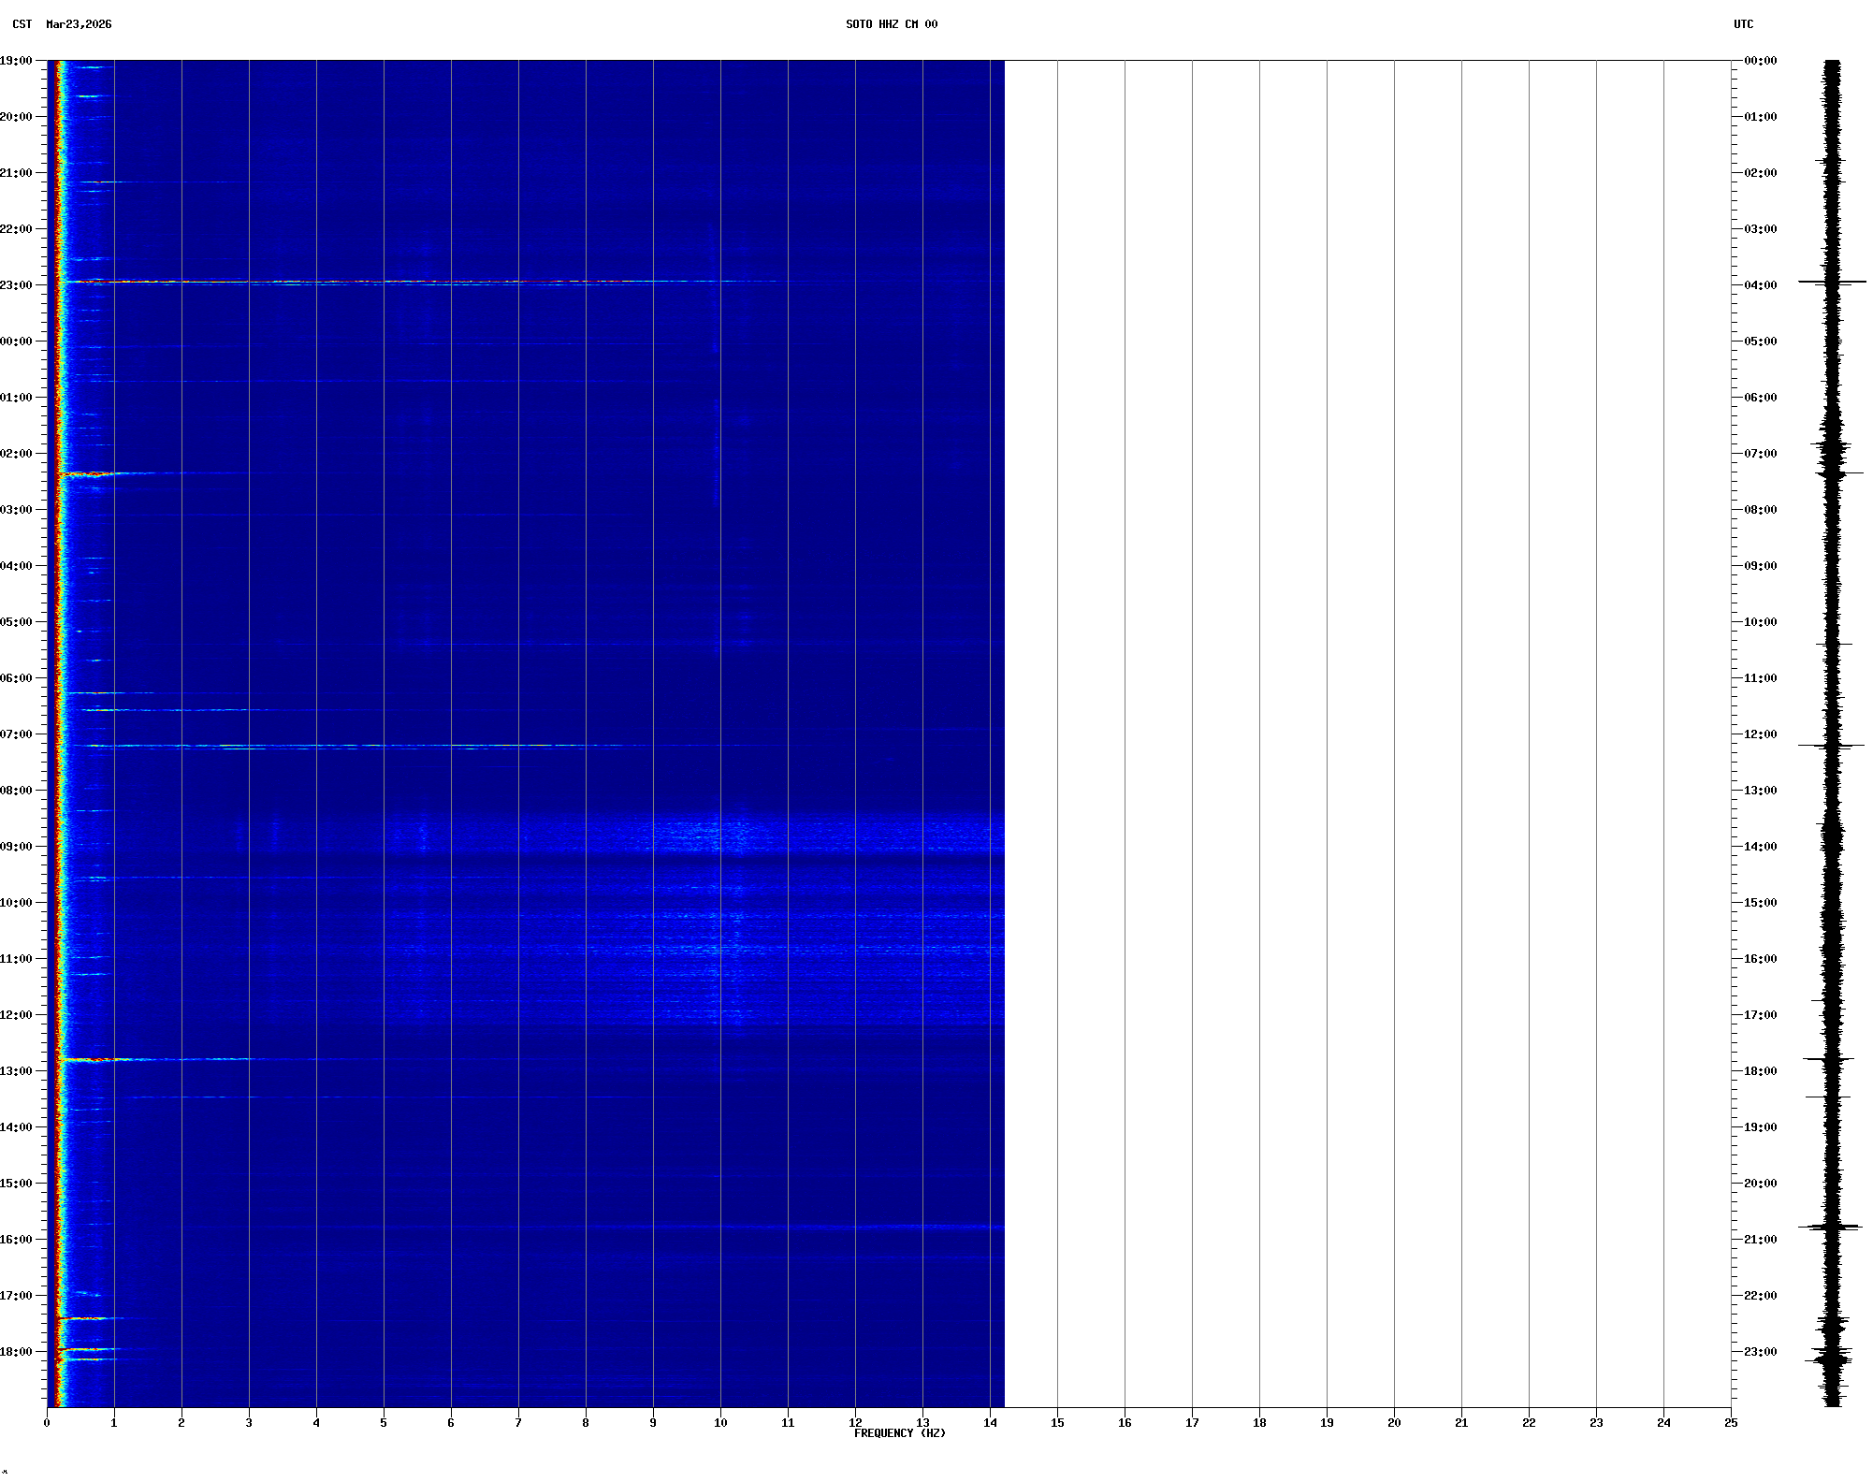Click the seismogram spike just before 21:00 UTC
The height and width of the screenshot is (1482, 1873).
(1830, 1227)
